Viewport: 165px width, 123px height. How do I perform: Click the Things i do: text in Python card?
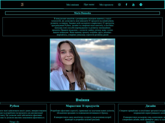click(14, 122)
